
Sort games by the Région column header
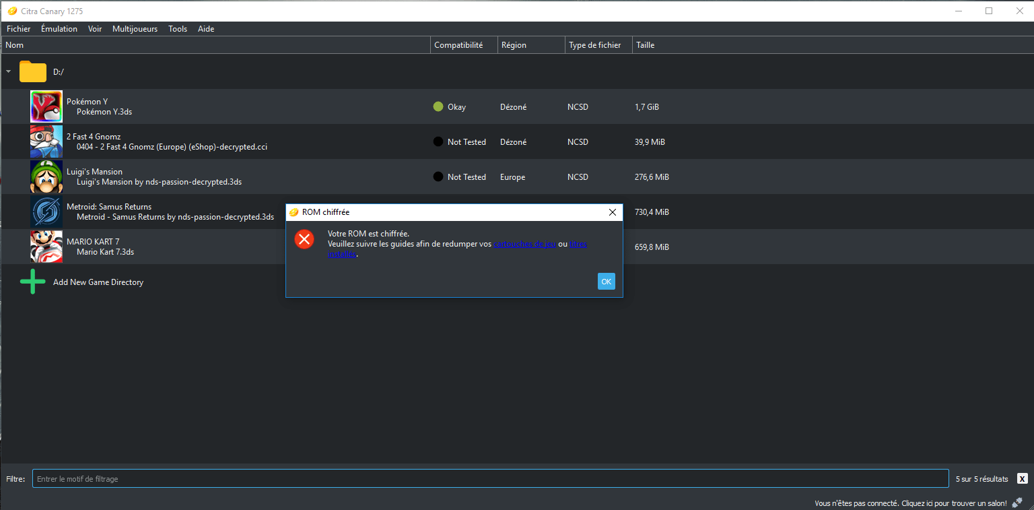tap(532, 45)
